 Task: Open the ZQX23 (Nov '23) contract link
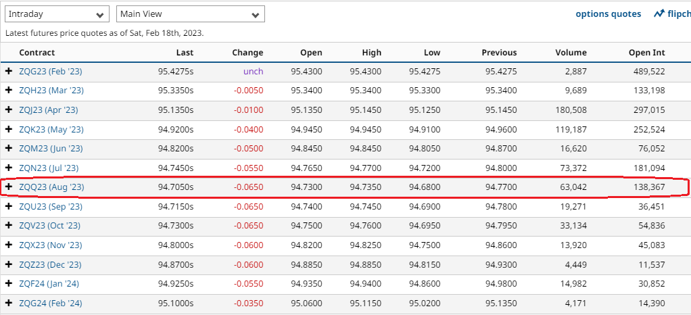point(50,245)
